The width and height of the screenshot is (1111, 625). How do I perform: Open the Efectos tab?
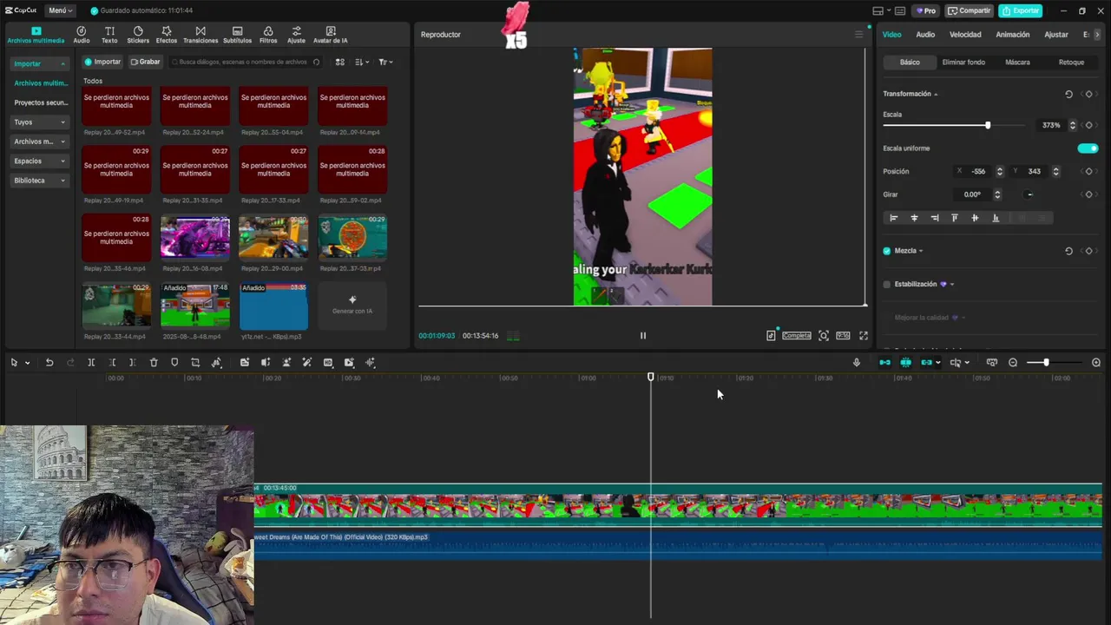167,35
